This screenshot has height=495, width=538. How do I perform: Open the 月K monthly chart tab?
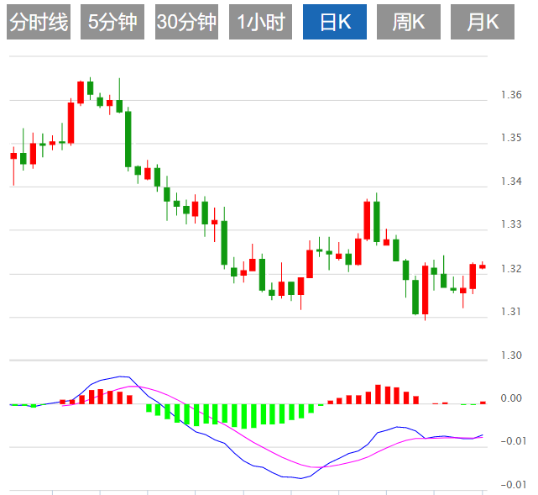click(x=482, y=23)
